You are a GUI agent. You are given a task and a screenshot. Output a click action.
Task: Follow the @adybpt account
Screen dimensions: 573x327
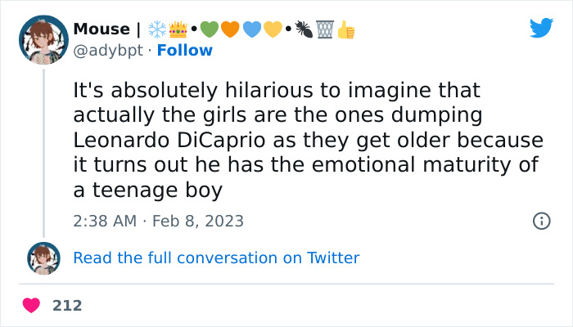pyautogui.click(x=184, y=51)
